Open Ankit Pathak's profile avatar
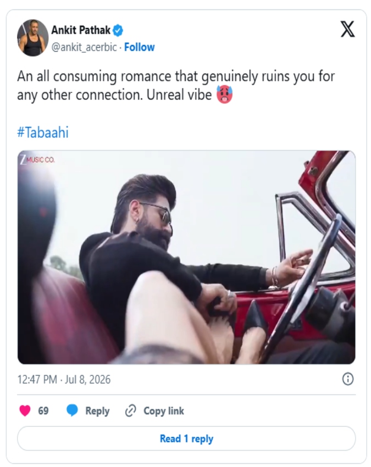The image size is (371, 467). [x=33, y=38]
